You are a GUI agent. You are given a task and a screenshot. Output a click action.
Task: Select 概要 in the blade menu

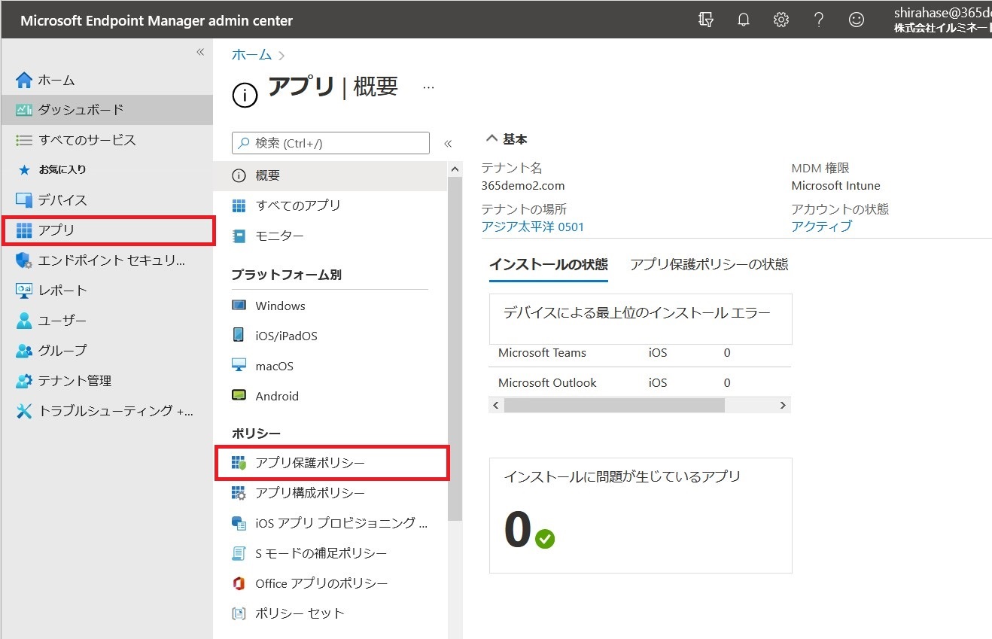click(330, 175)
